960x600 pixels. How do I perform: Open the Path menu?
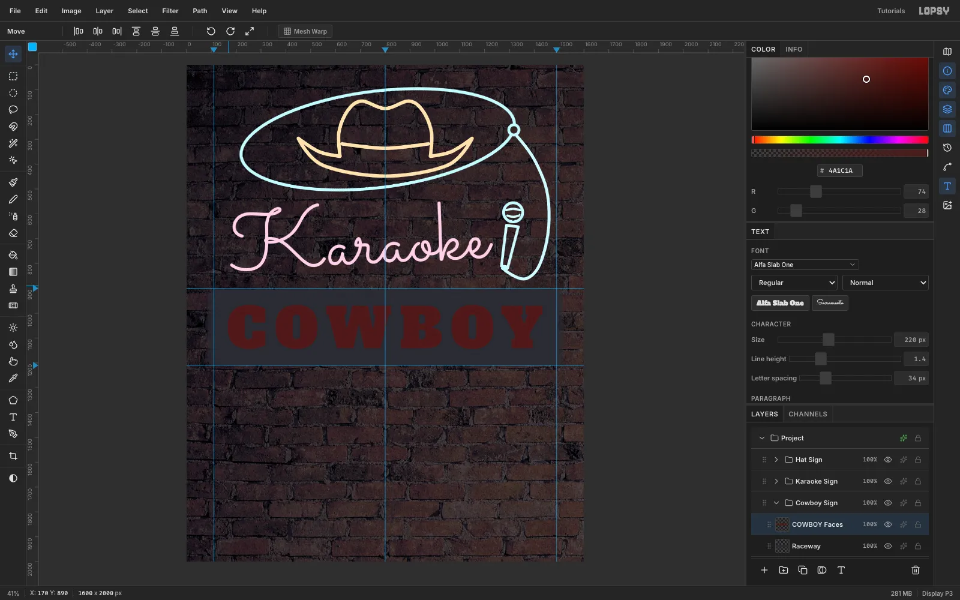point(200,11)
